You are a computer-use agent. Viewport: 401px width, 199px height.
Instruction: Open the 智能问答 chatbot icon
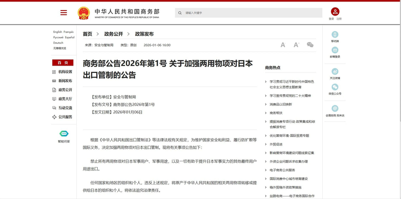coord(64,133)
